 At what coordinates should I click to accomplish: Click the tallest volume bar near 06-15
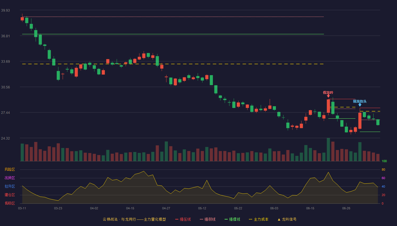tap(328, 149)
